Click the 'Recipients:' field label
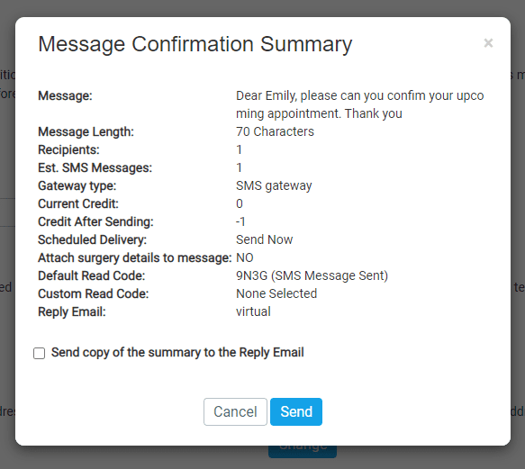The width and height of the screenshot is (525, 469). click(x=68, y=150)
